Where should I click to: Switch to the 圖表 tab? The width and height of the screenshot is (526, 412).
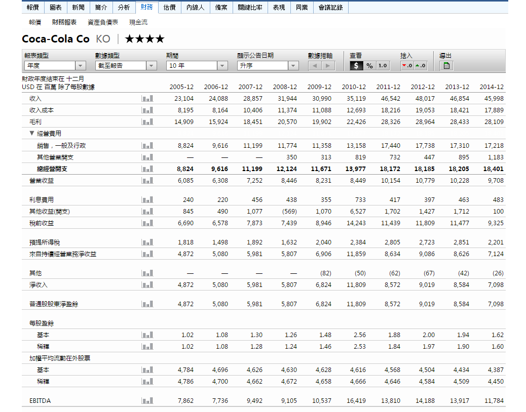55,8
